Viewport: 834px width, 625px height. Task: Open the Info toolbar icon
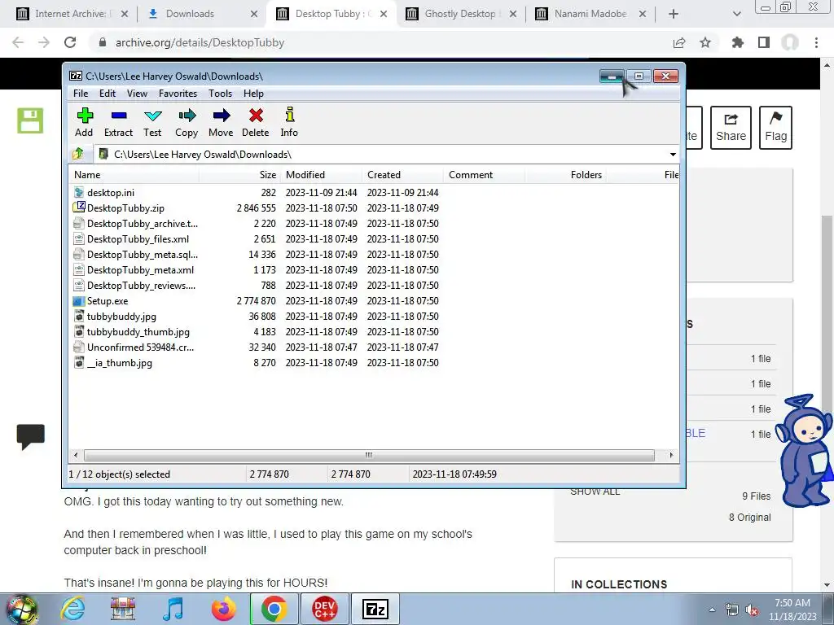(289, 123)
